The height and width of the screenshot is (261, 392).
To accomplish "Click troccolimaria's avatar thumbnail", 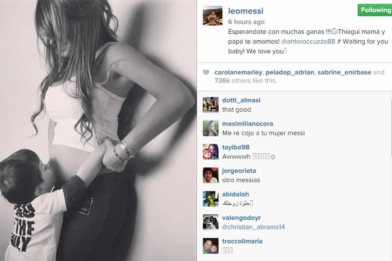I will click(x=211, y=245).
